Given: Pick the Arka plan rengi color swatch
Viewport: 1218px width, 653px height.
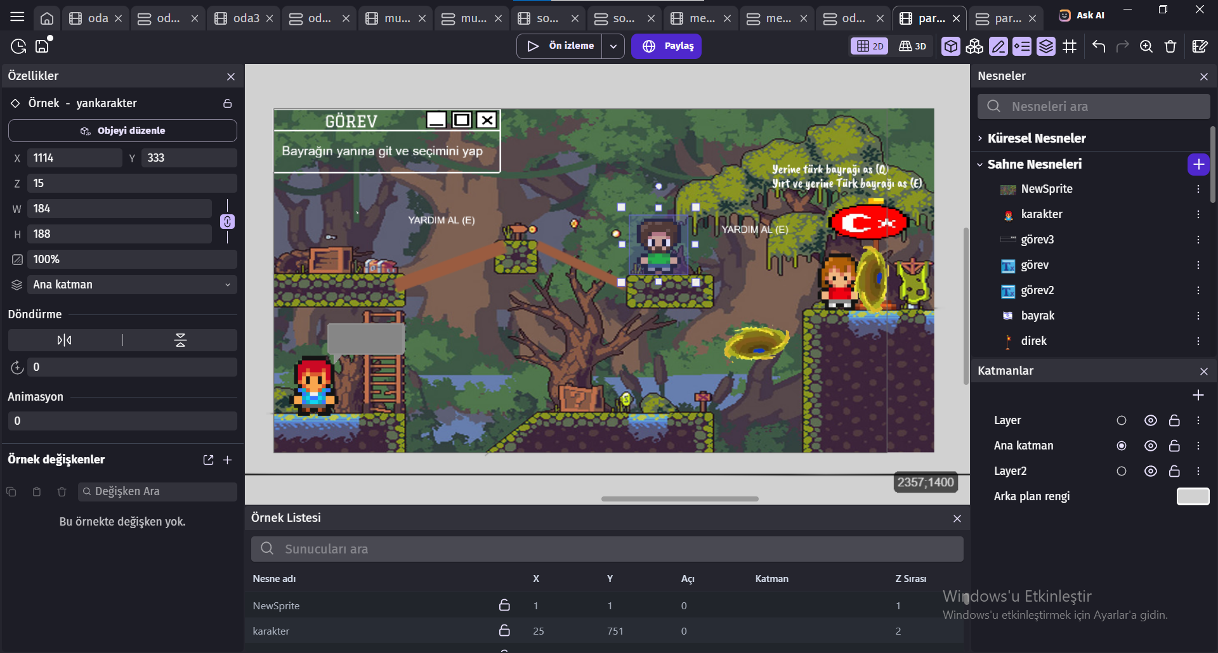Looking at the screenshot, I should pos(1193,497).
